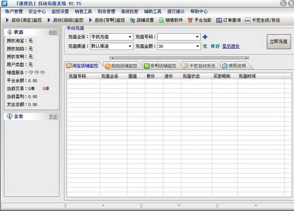Click 平台余额：0.00 status text
The width and height of the screenshot is (294, 211).
22,81
